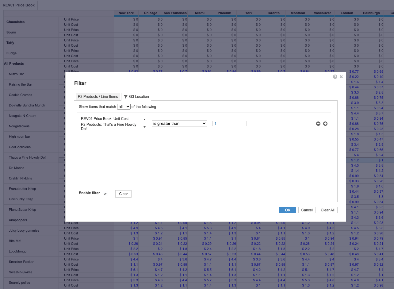Select the Sours row label
Image resolution: width=394 pixels, height=289 pixels.
pos(11,32)
